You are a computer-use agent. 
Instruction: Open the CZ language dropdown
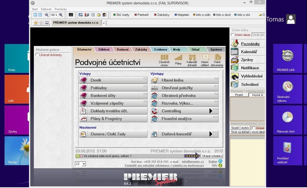click(x=84, y=164)
